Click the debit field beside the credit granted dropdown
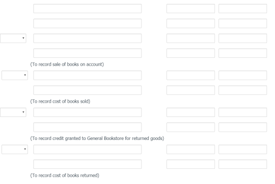 pos(191,113)
